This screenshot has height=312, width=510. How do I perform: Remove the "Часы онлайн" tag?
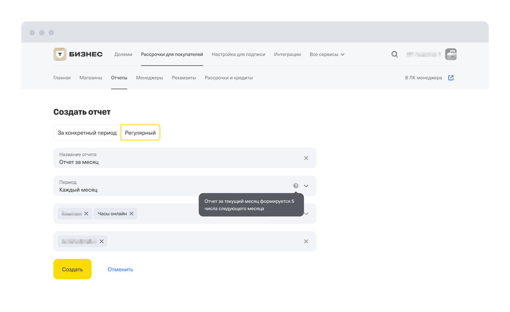tap(132, 214)
